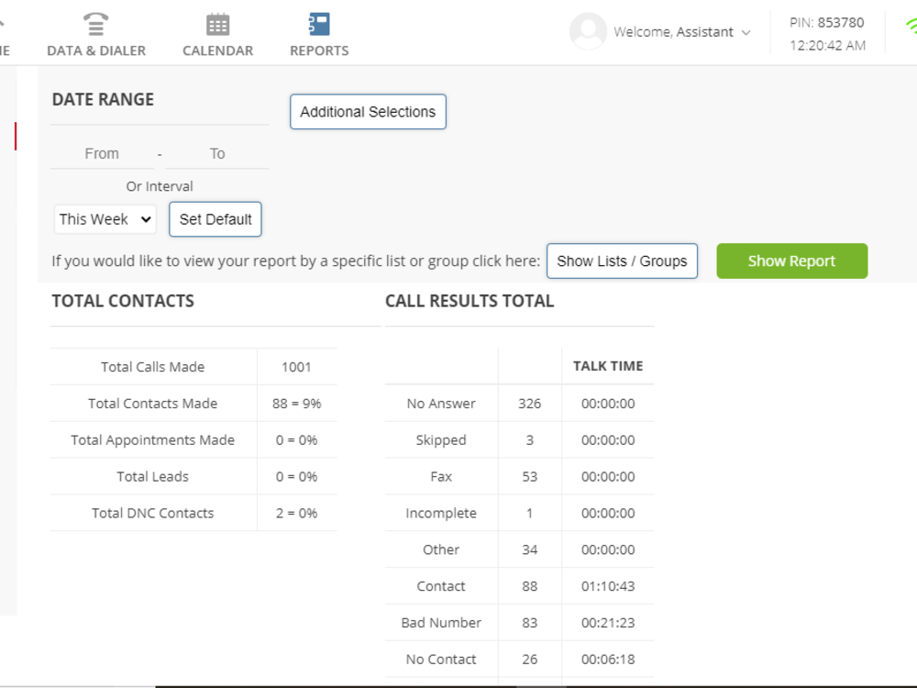Click the Fax row label
Screen dimensions: 917x688
tap(441, 476)
